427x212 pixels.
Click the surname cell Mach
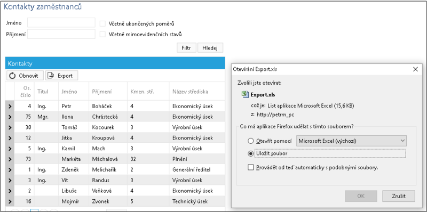pyautogui.click(x=108, y=149)
